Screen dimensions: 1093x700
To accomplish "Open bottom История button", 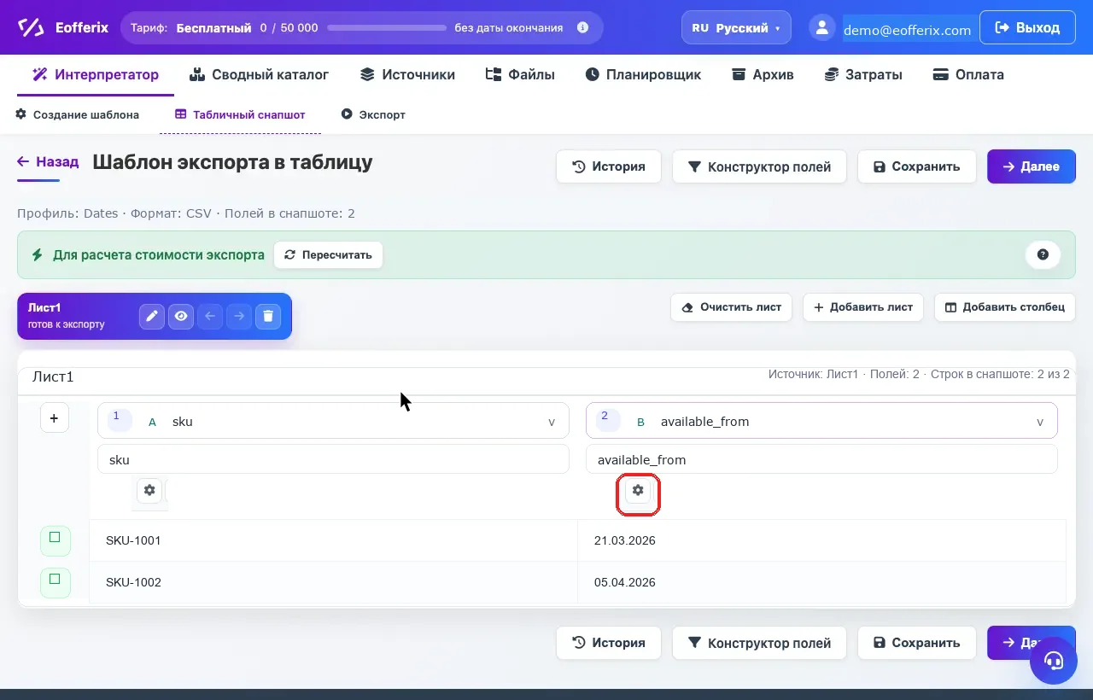I will (609, 643).
